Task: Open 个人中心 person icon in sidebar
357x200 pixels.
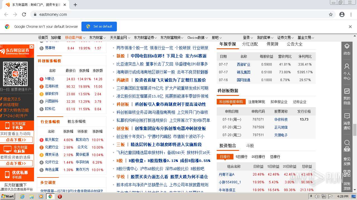Action: (347, 66)
